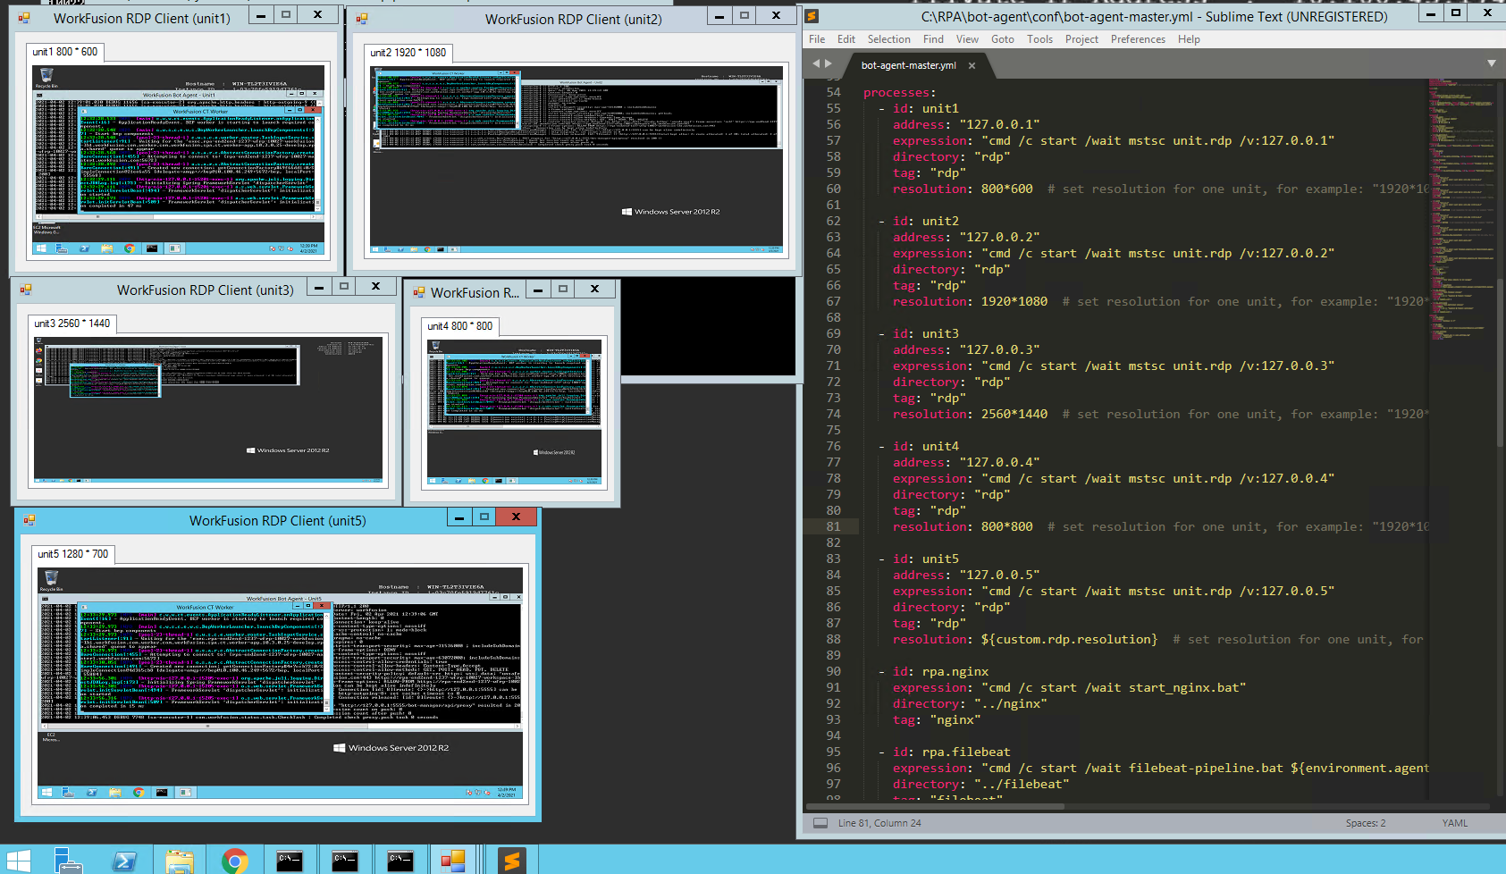The height and width of the screenshot is (874, 1506).
Task: Click the address "127.0.0.3" value
Action: click(999, 350)
